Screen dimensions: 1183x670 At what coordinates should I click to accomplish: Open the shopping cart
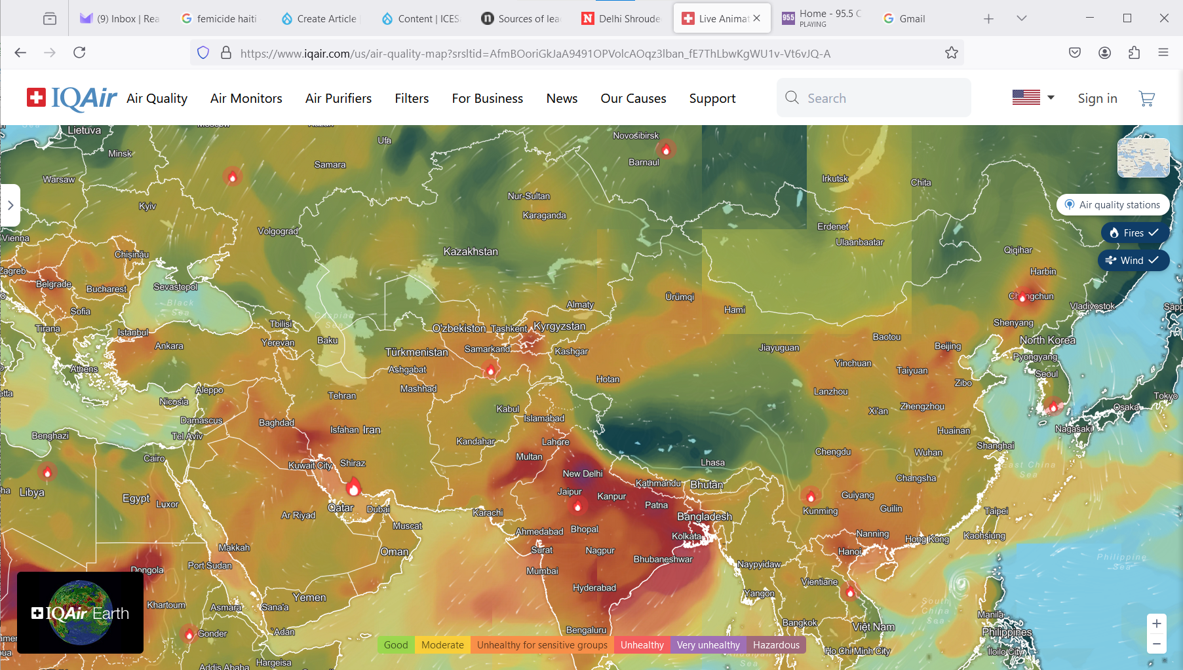tap(1146, 98)
